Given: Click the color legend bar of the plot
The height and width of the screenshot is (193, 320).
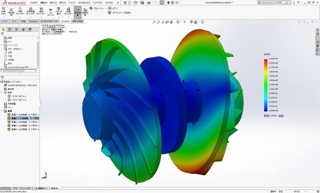Looking at the screenshot, I should click(266, 85).
